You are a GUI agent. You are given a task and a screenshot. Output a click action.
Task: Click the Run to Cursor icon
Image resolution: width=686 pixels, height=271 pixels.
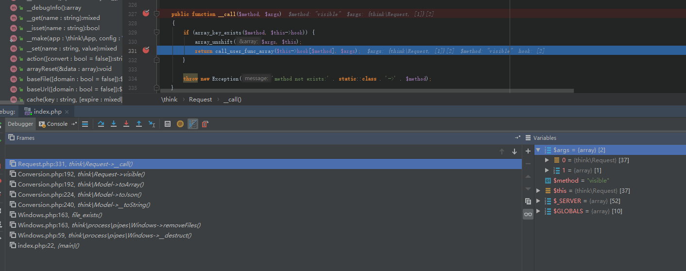(x=152, y=124)
